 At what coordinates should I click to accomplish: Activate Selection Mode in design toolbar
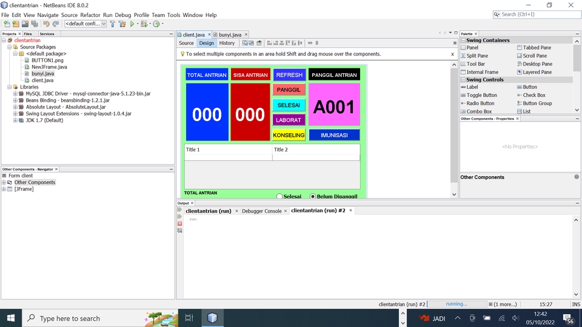click(245, 43)
